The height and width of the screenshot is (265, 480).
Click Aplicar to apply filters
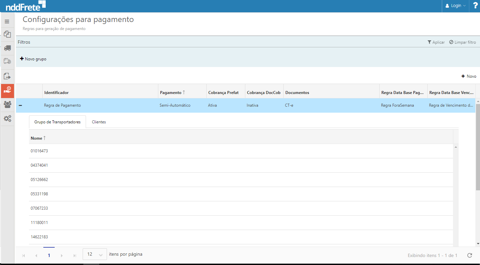pos(436,42)
